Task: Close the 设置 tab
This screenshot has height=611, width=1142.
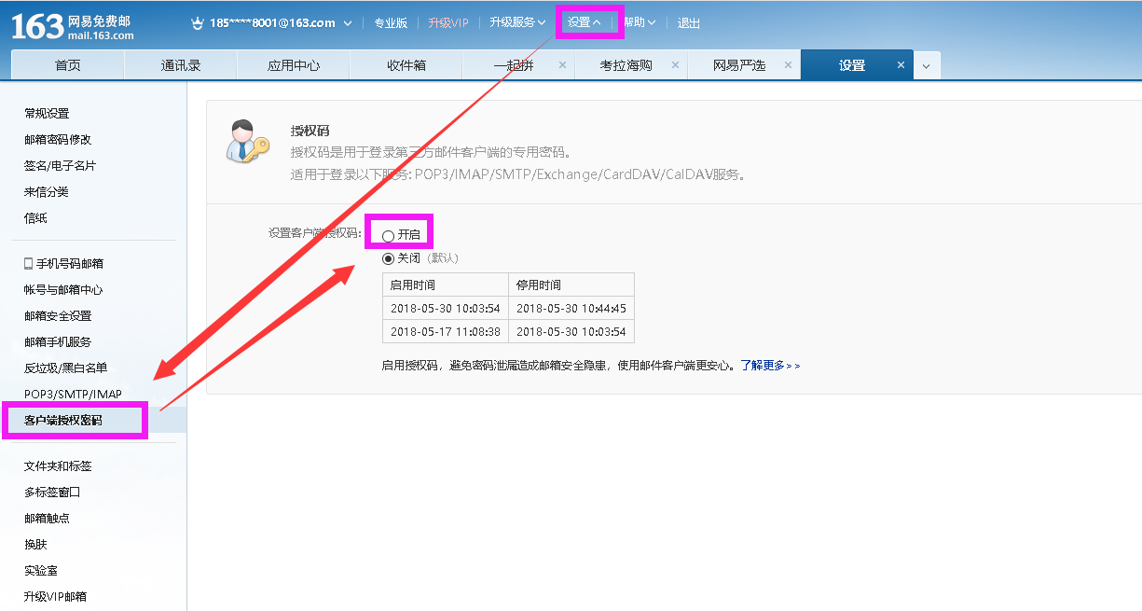Action: [901, 65]
